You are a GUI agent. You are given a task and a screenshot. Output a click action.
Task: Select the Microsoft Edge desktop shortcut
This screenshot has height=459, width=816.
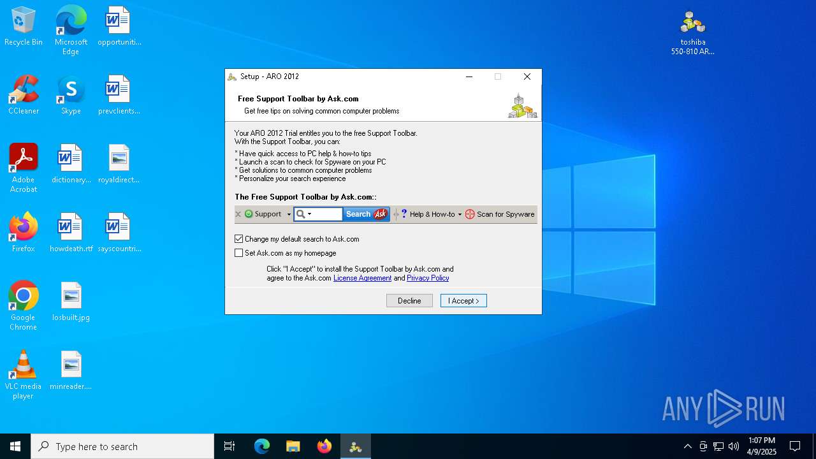point(71,31)
